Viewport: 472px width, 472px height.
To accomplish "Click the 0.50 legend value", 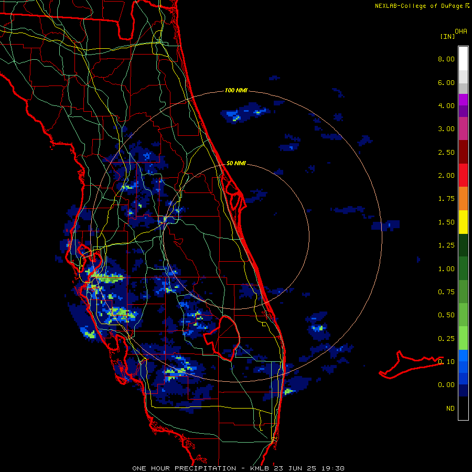I will (446, 315).
